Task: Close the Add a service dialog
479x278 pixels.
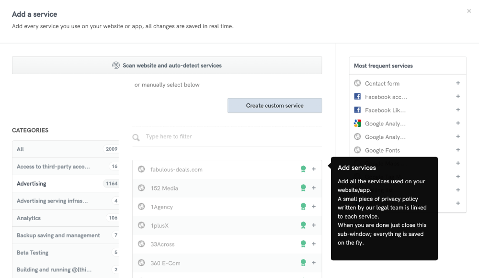Action: (469, 11)
